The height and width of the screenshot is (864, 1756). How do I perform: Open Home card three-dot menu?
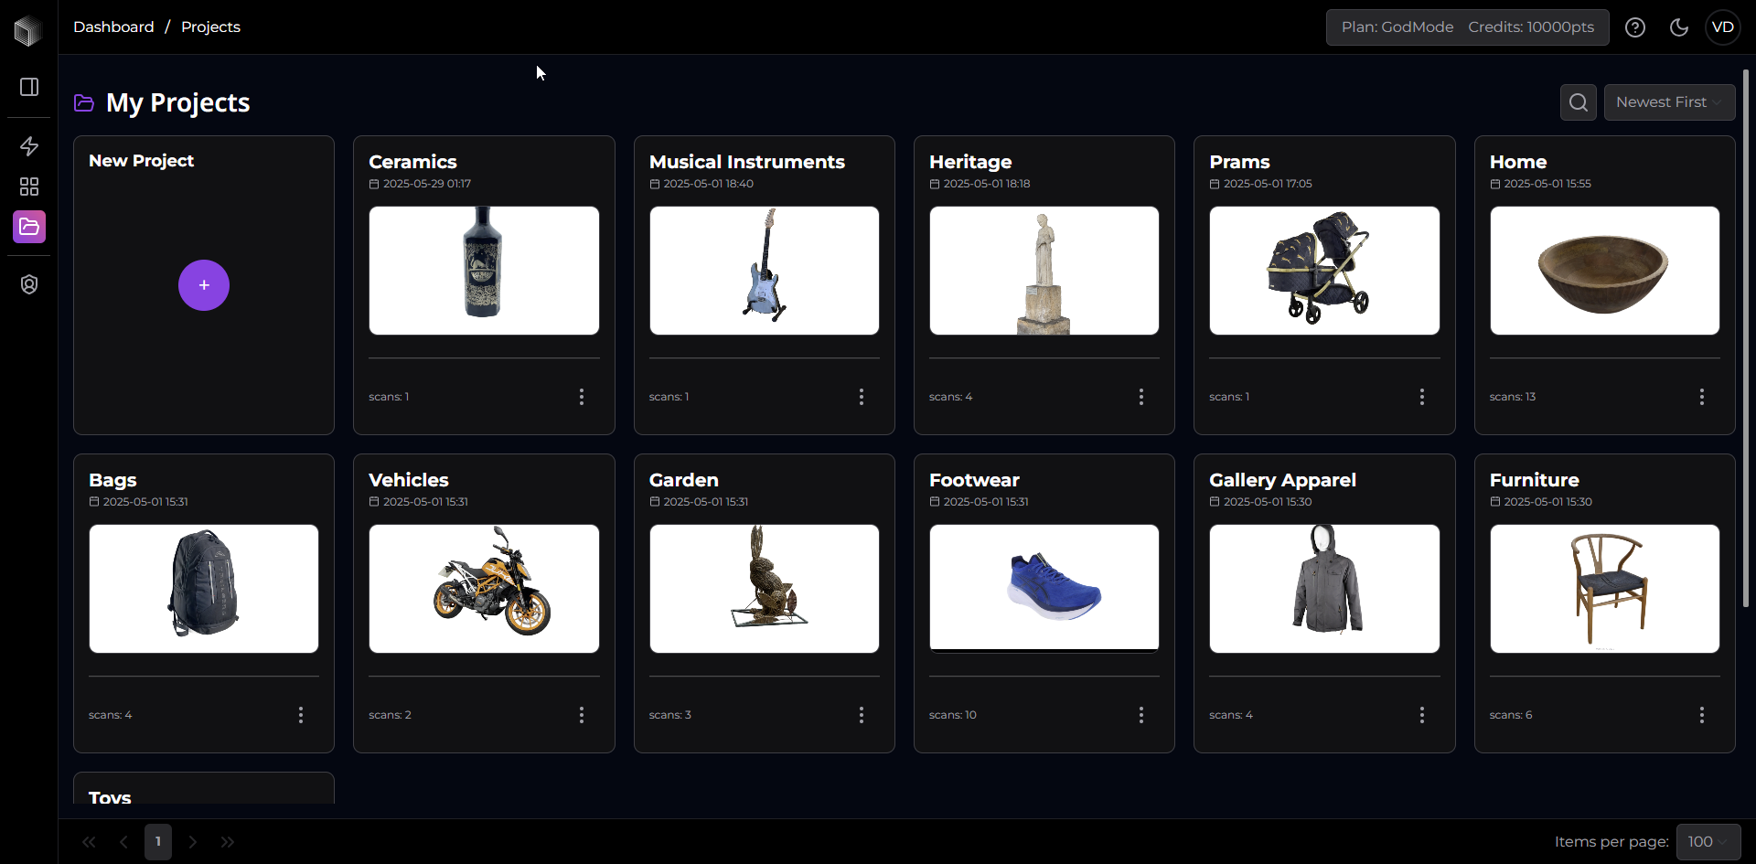(1702, 397)
